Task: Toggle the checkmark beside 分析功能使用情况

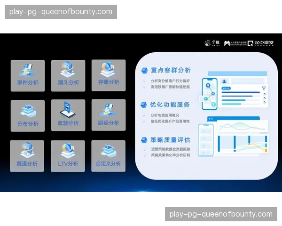Action: 144,115
